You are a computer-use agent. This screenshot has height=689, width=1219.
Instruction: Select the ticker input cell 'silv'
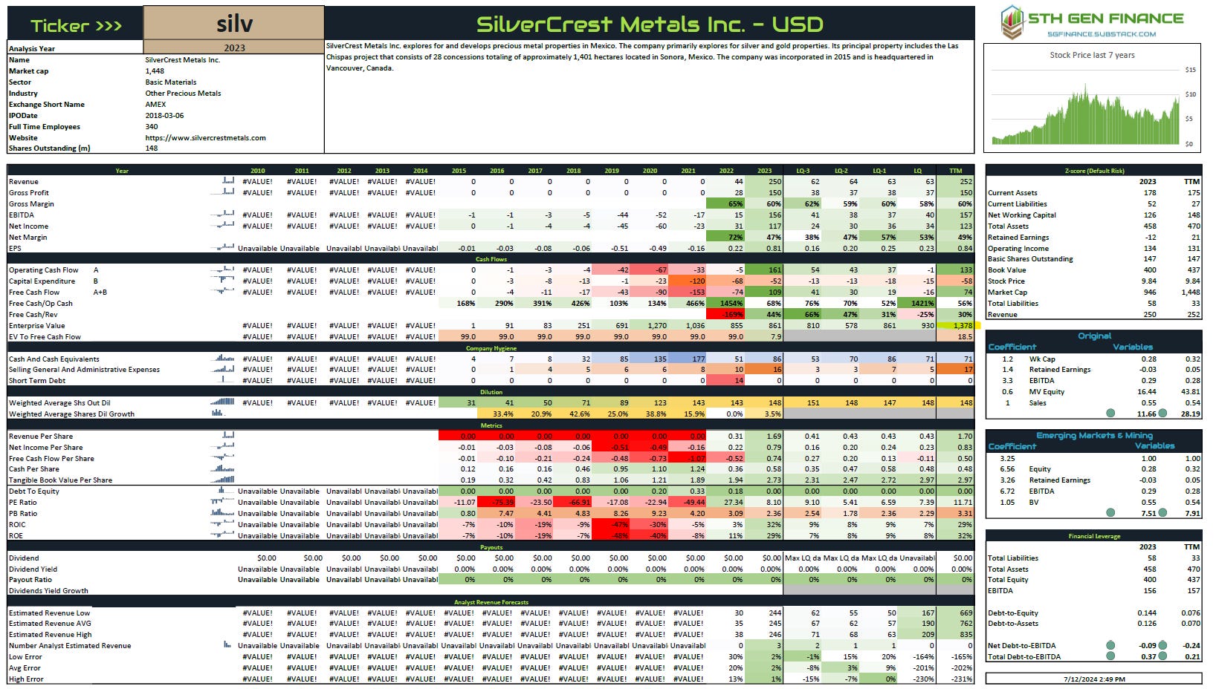233,24
